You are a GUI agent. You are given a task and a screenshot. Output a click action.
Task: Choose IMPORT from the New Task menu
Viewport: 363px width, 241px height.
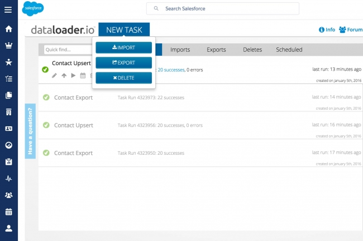coord(123,48)
